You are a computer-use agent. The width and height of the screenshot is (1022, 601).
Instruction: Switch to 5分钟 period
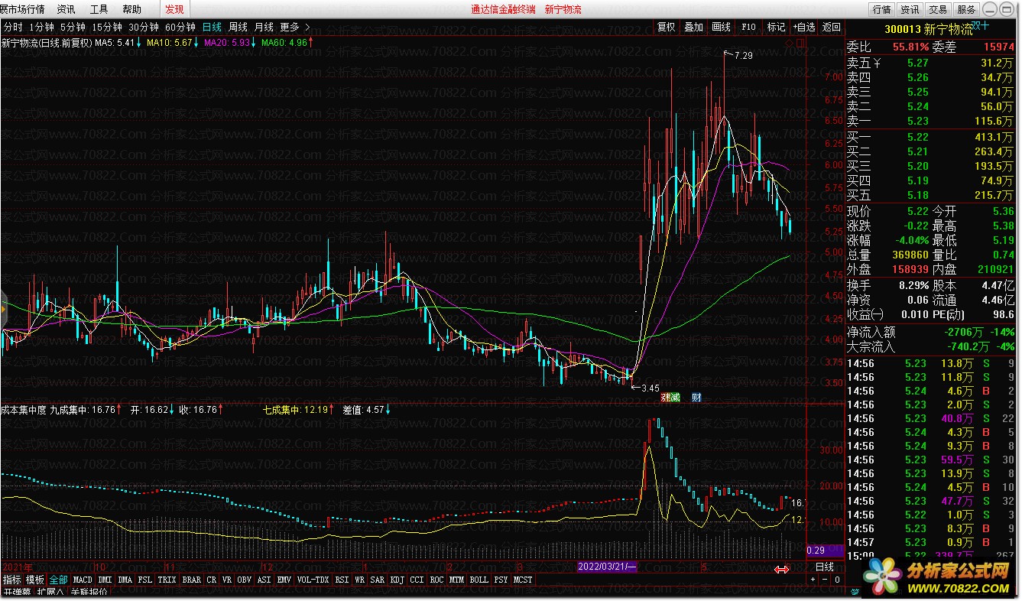point(73,27)
